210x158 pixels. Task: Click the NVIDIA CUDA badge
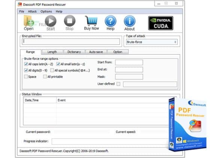(160, 23)
